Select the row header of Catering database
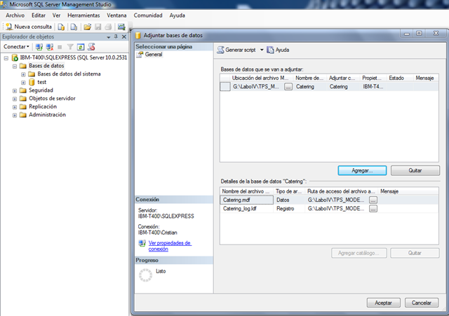Image resolution: width=449 pixels, height=316 pixels. (225, 87)
